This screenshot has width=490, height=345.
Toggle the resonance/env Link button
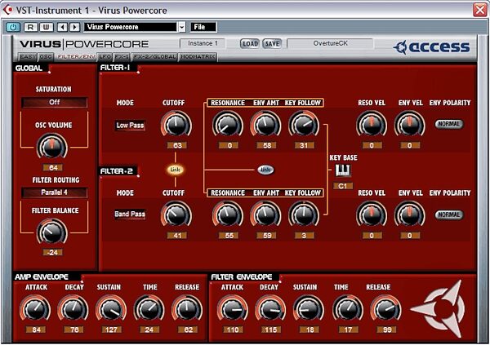pos(265,170)
